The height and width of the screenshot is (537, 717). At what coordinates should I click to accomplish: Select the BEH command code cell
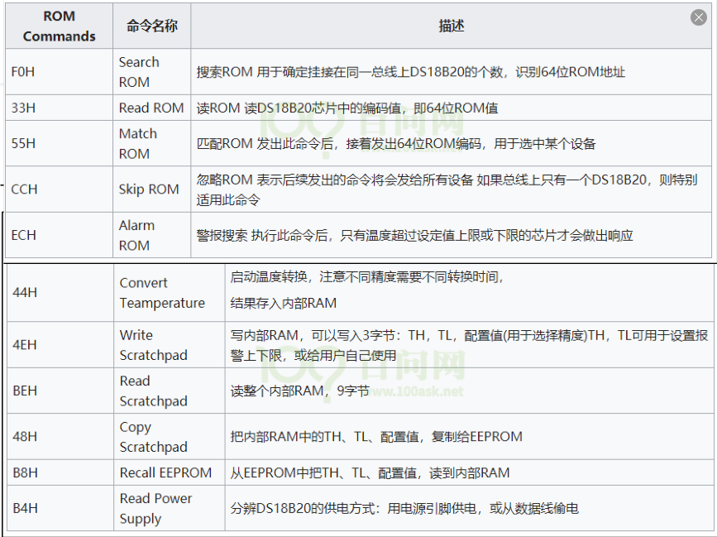(x=26, y=391)
